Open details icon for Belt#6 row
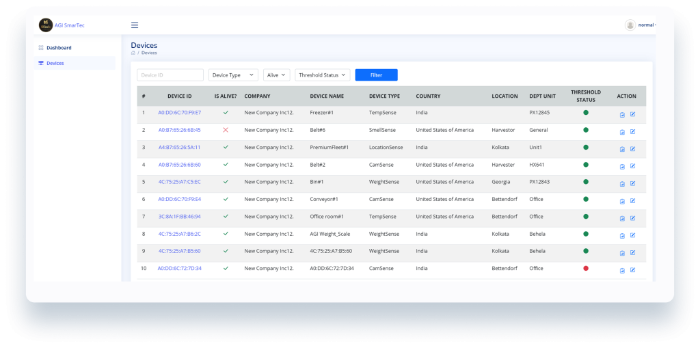This screenshot has height=348, width=700. pyautogui.click(x=622, y=132)
